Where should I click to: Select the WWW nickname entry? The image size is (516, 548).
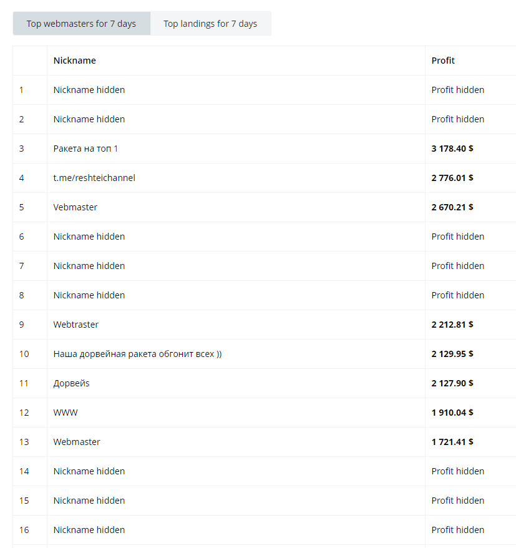66,413
